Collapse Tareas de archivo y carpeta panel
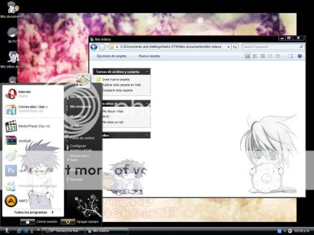 coord(147,71)
